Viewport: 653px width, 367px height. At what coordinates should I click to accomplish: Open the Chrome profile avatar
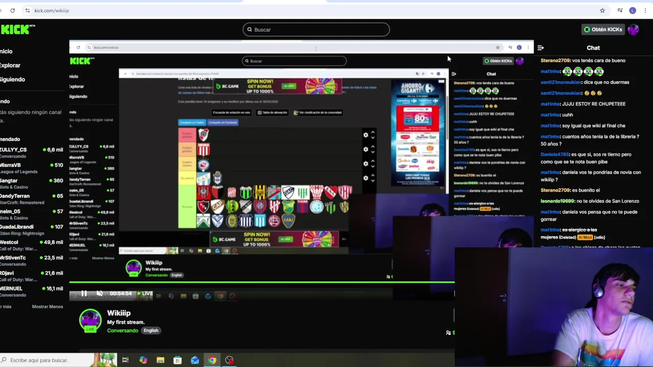pyautogui.click(x=633, y=10)
